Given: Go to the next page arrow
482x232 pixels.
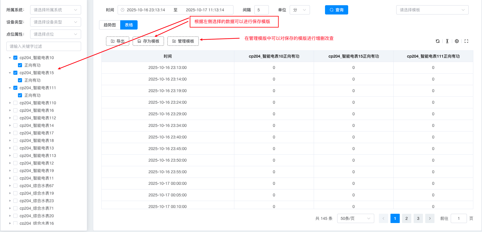Looking at the screenshot, I should [430, 218].
